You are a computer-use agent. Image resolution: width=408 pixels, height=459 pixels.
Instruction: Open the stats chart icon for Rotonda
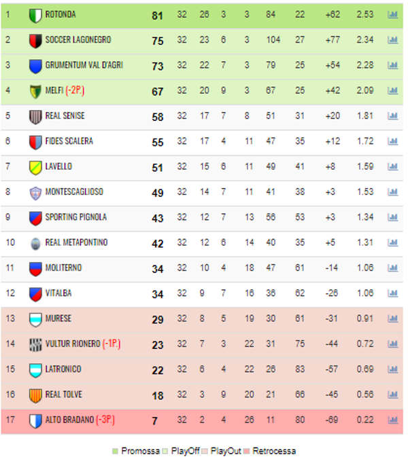(392, 14)
